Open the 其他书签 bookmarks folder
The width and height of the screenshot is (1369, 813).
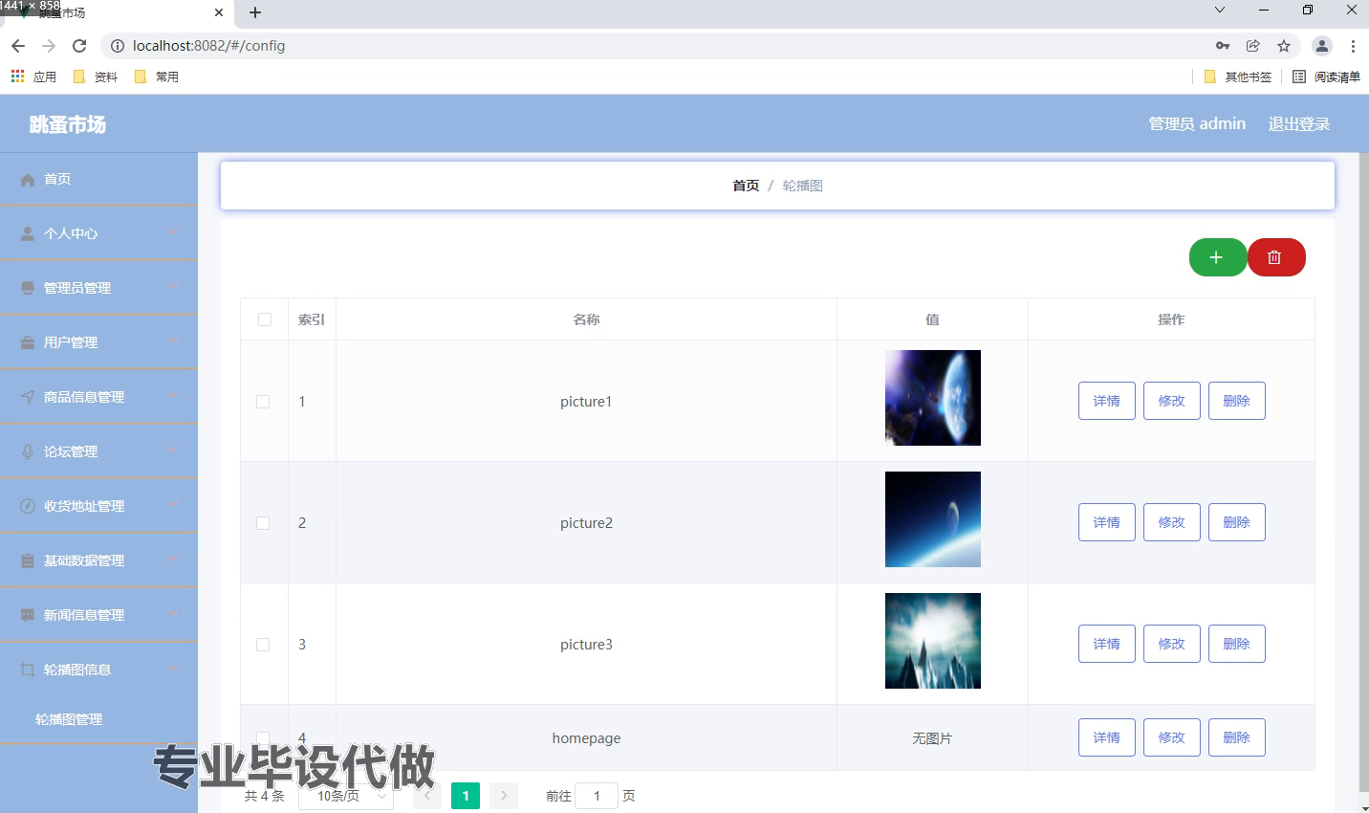[x=1238, y=77]
